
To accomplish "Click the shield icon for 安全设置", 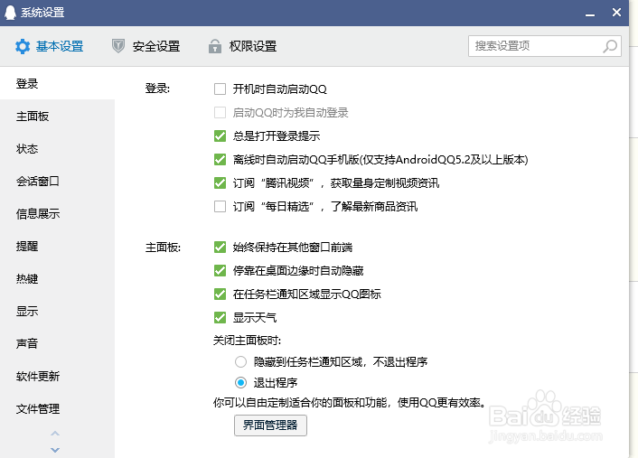I will tap(118, 46).
